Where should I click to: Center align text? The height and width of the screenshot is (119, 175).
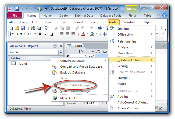pyautogui.click(x=67, y=34)
